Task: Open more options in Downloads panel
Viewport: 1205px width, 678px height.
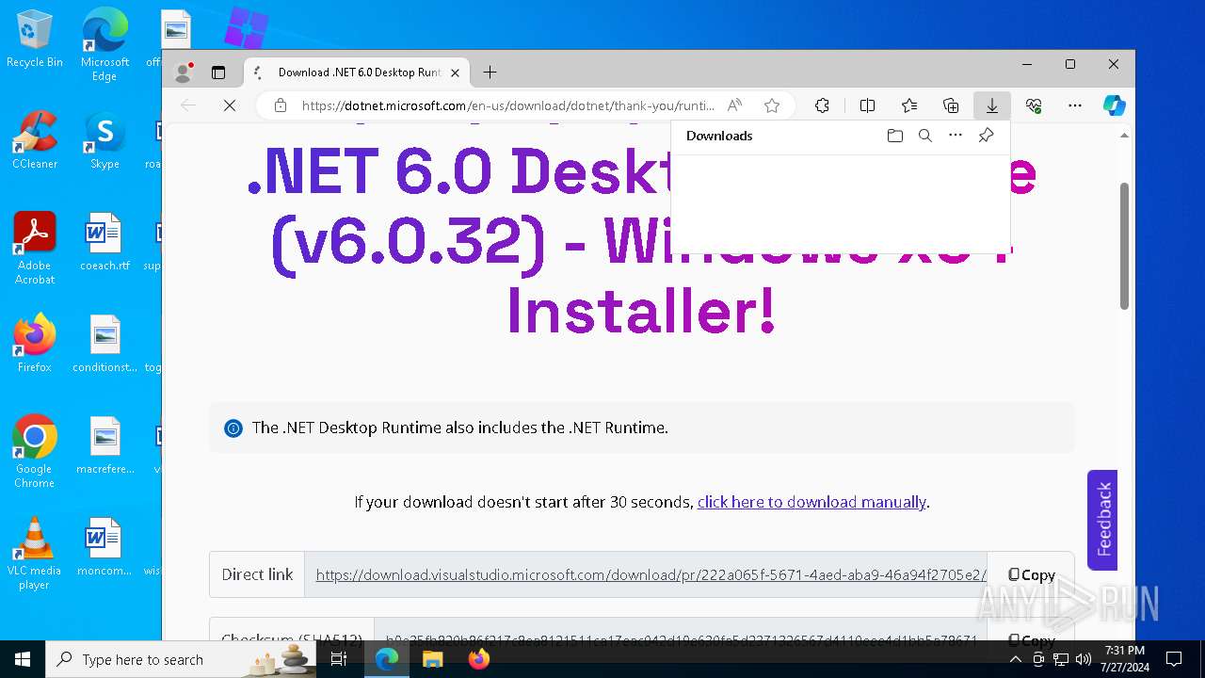Action: 956,136
